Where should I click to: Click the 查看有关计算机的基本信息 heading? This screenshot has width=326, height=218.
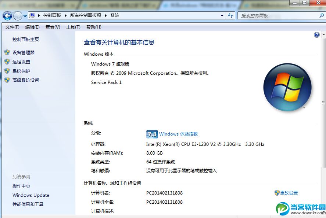point(119,42)
